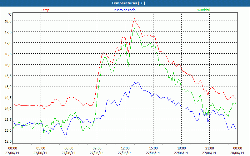Click the 13,0 y-axis value

pos(8,130)
